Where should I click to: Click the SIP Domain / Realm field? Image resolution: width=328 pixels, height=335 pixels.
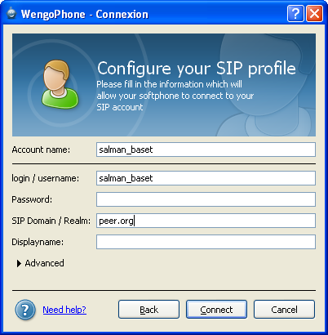(206, 221)
